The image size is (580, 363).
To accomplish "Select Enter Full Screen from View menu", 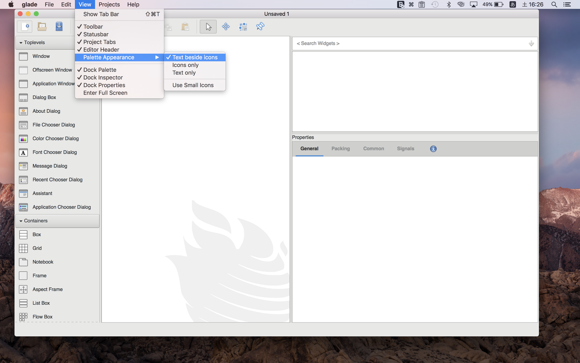I will coord(105,93).
